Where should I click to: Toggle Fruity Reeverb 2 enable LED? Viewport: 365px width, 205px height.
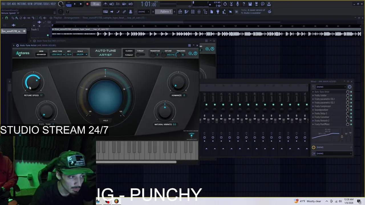(351, 121)
